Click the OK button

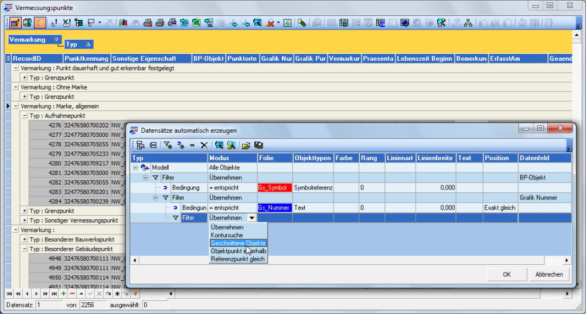pos(507,274)
